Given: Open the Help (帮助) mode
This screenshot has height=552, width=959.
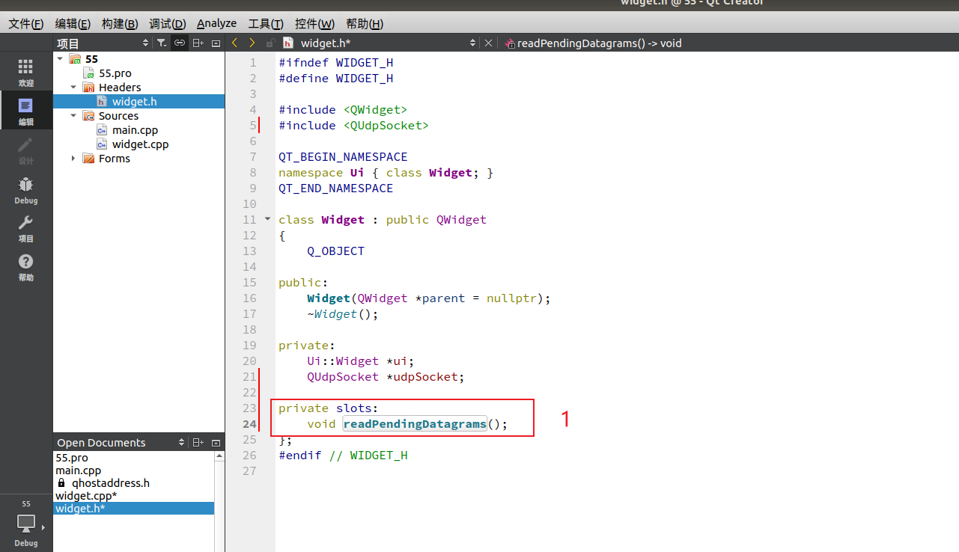Looking at the screenshot, I should 26,267.
